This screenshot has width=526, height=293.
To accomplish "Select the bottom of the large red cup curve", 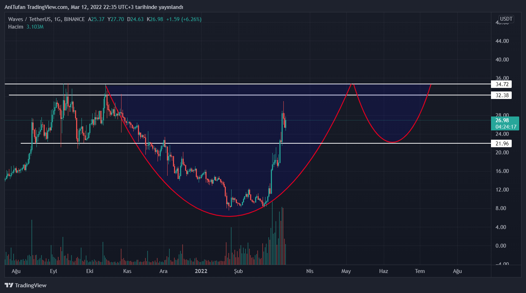I will click(x=229, y=216).
